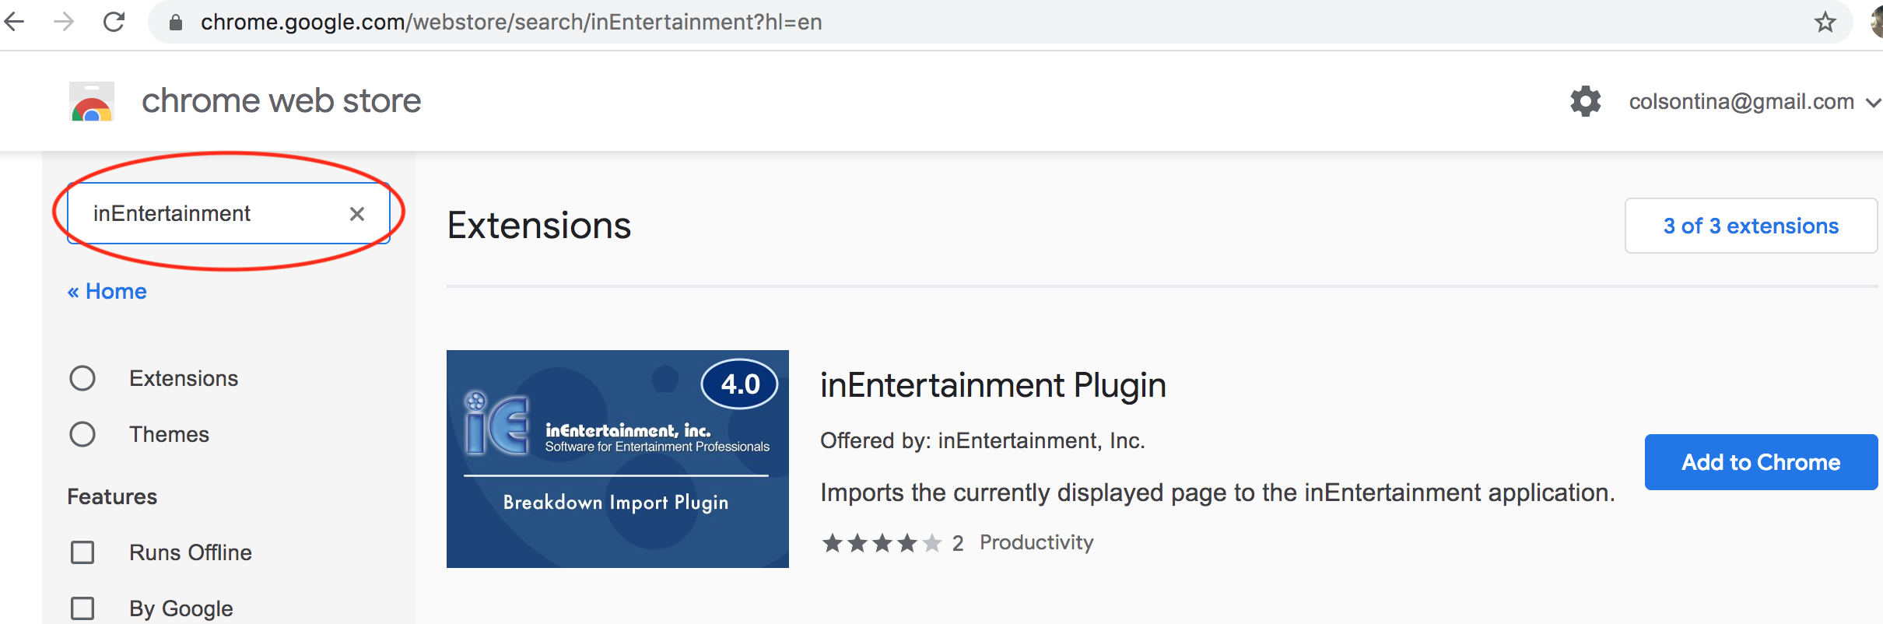Click the Productivity category label
The height and width of the screenshot is (624, 1883).
click(x=1036, y=542)
